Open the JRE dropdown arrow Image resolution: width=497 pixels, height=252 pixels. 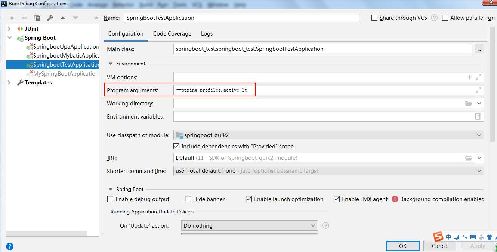(479, 158)
